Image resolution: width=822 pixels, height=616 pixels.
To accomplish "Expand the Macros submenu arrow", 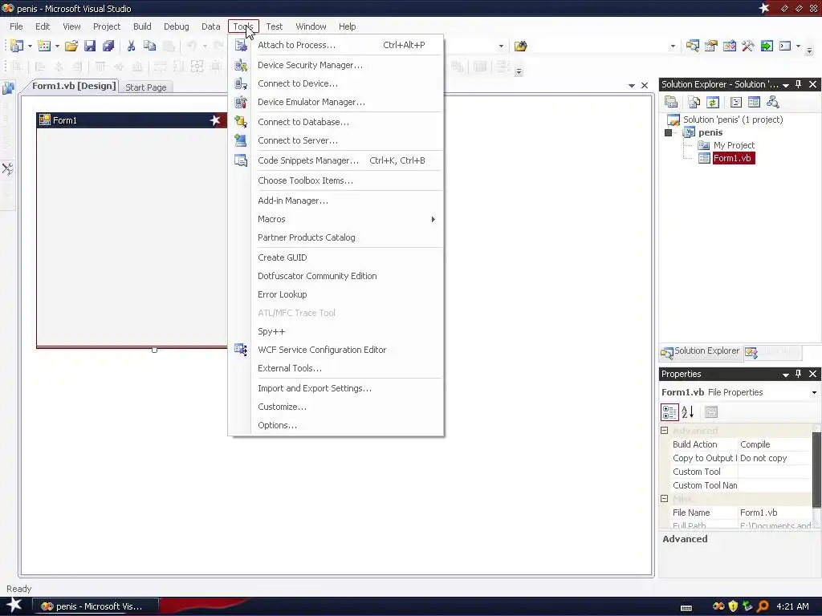I will coord(433,219).
